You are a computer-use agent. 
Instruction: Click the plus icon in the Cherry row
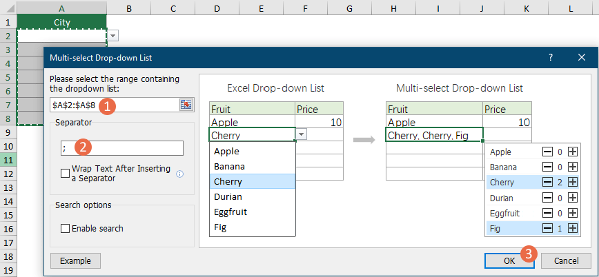pos(572,183)
